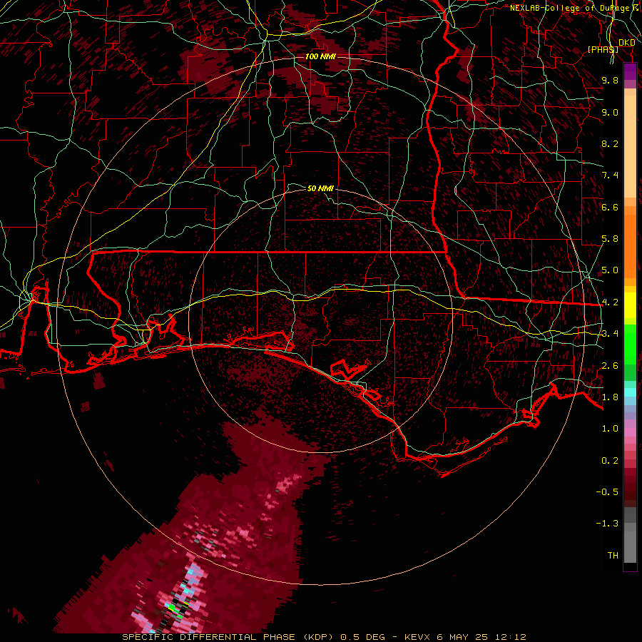Click the 7.4 value on the color scale
The image size is (642, 642).
[610, 175]
